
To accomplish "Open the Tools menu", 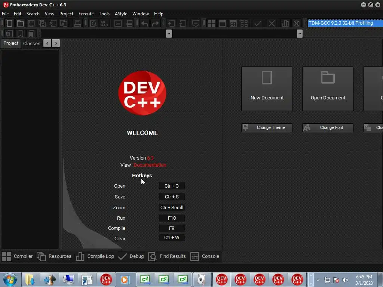I will pos(104,14).
